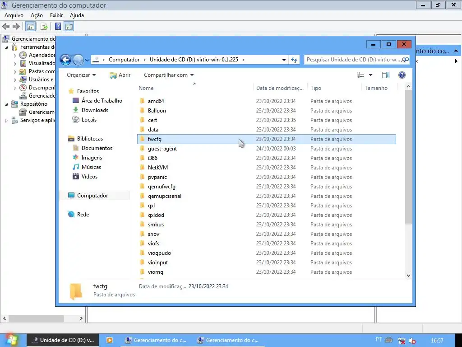Click the Forward arrow in Explorer window
Image resolution: width=462 pixels, height=347 pixels.
pos(78,60)
